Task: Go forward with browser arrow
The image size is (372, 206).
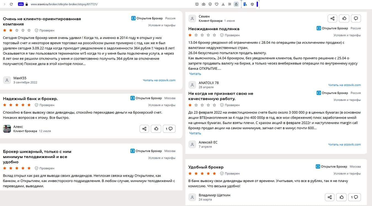Action: point(4,4)
